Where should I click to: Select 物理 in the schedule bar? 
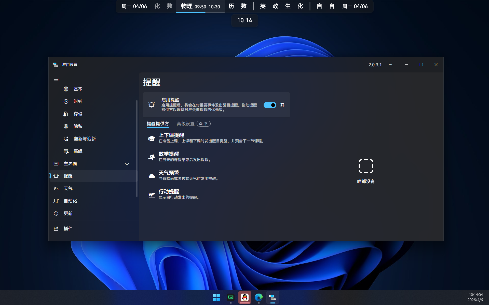click(x=187, y=6)
